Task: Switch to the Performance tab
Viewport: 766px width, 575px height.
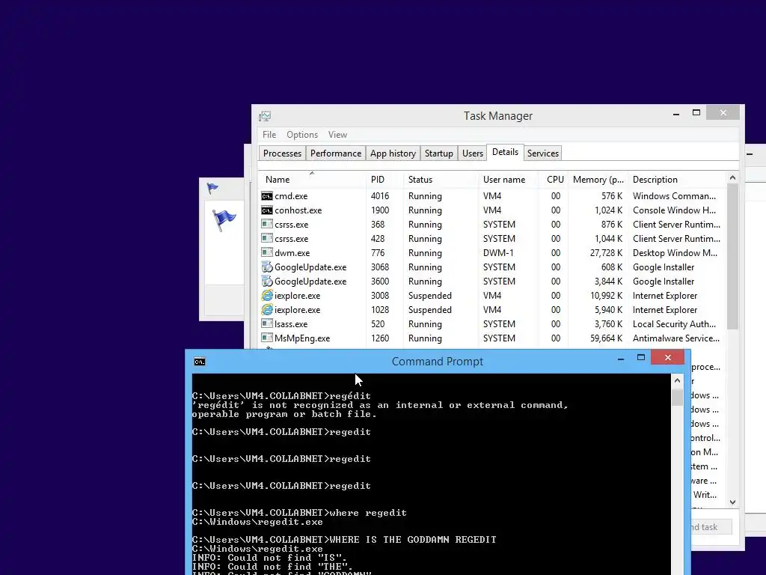Action: click(x=336, y=153)
